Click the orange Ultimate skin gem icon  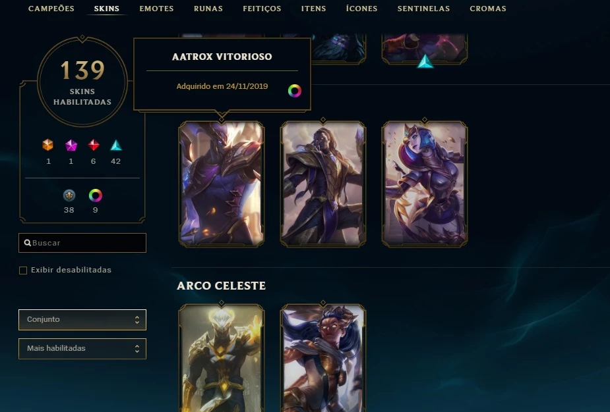coord(48,145)
